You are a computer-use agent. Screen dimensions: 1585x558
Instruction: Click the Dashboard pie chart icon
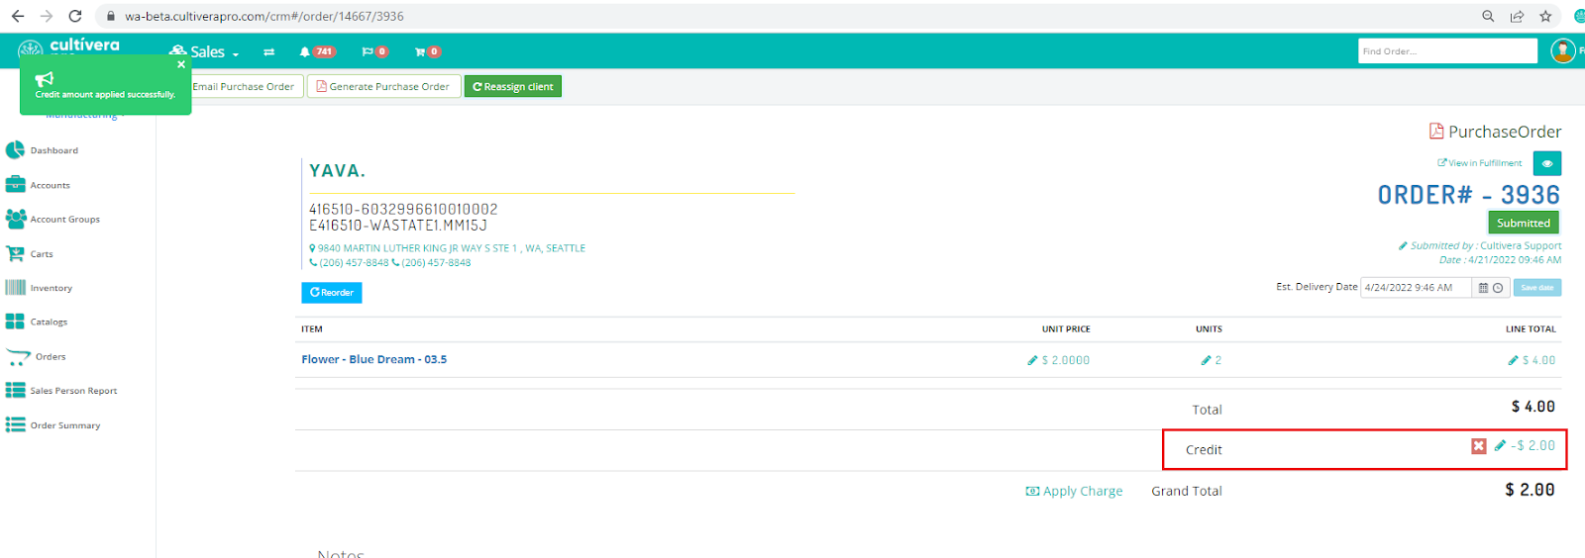[15, 150]
